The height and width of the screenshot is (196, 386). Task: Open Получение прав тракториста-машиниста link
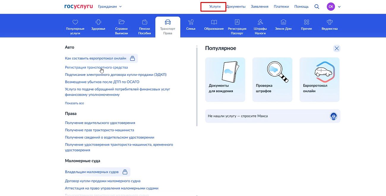99,130
